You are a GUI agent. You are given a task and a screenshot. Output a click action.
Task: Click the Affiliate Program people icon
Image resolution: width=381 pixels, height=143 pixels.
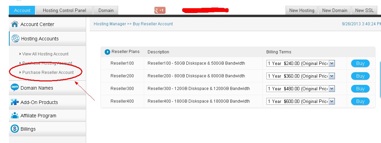tap(14, 116)
